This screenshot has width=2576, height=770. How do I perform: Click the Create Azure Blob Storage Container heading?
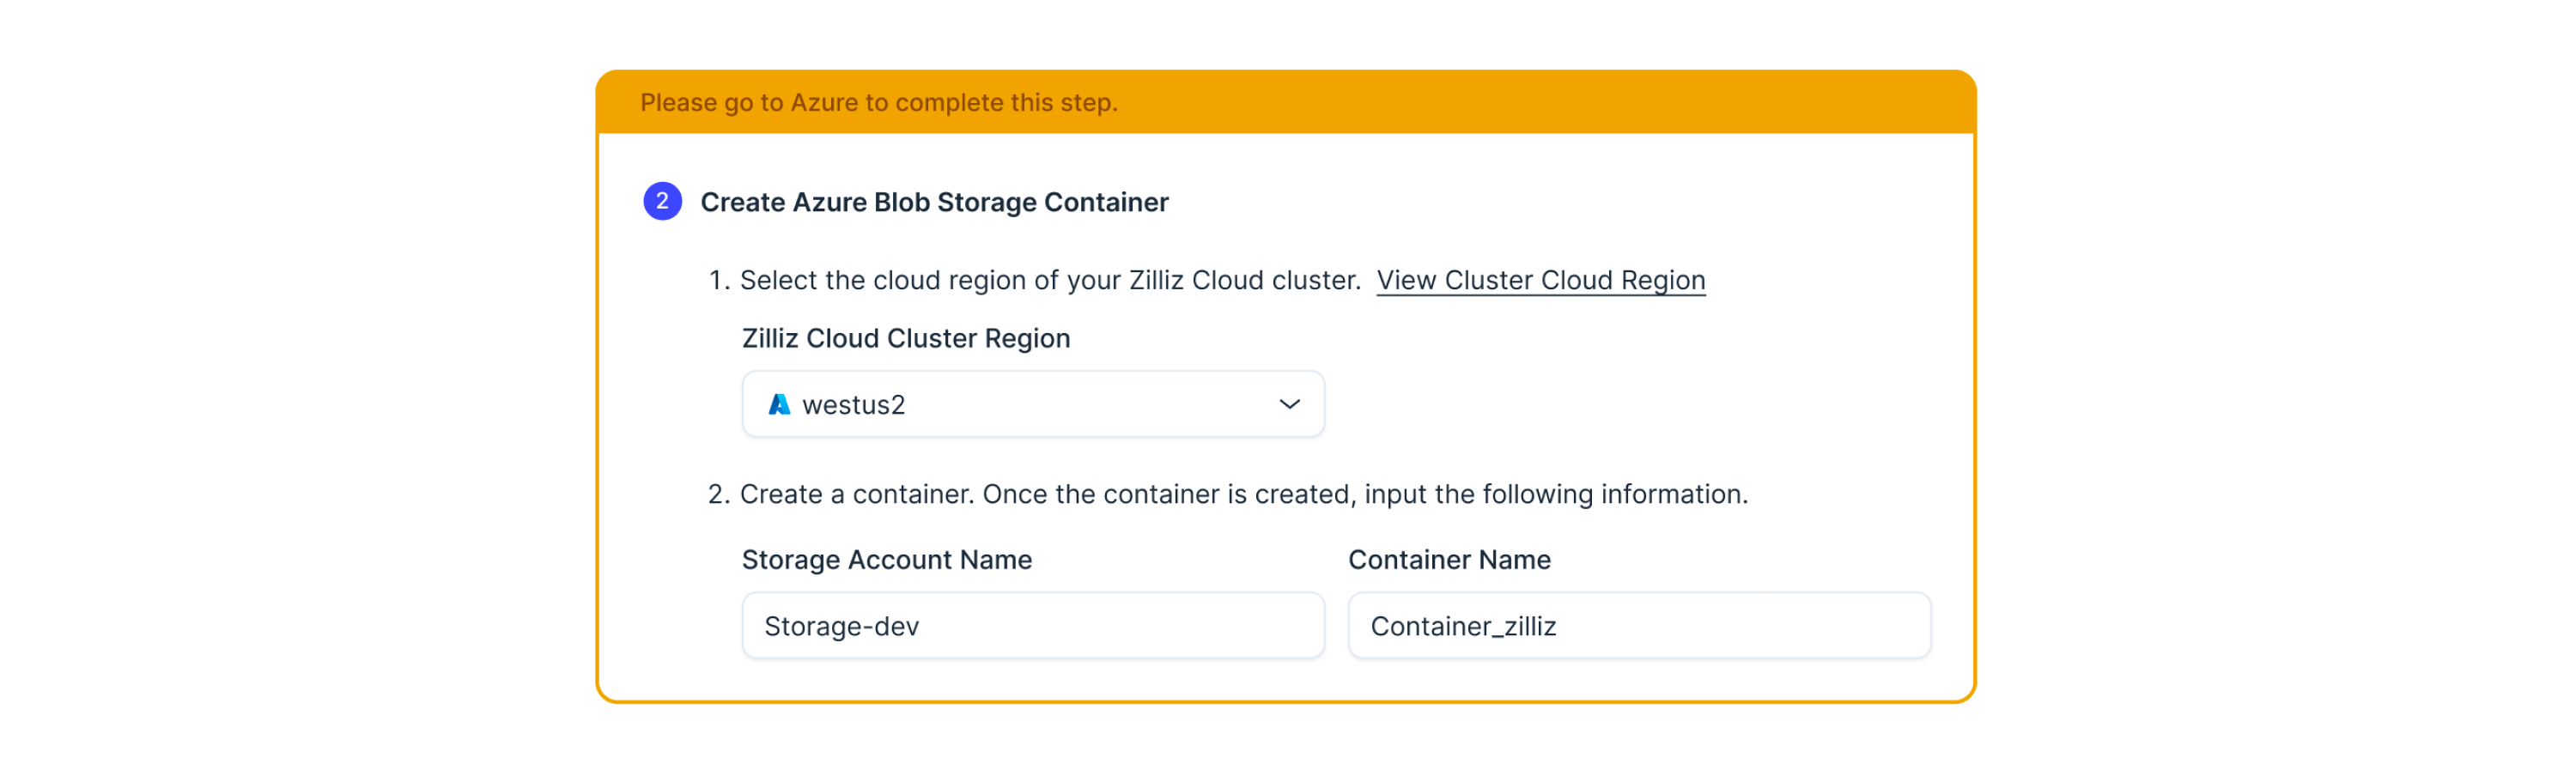(x=934, y=201)
